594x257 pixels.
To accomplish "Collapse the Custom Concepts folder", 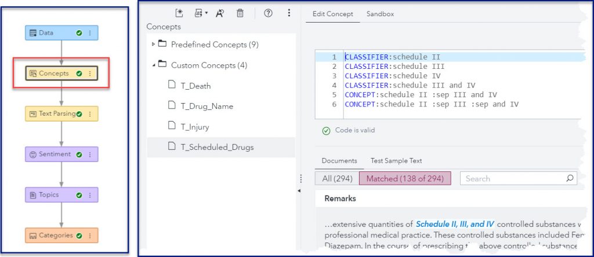I will tap(153, 65).
